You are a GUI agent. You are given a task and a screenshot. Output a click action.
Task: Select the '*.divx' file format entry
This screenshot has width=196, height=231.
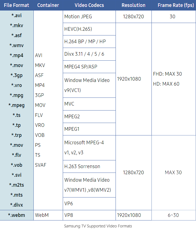[17, 205]
